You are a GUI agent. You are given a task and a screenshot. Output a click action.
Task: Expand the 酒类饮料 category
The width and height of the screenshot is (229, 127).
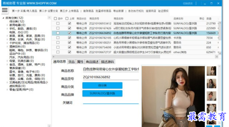[x=7, y=46]
